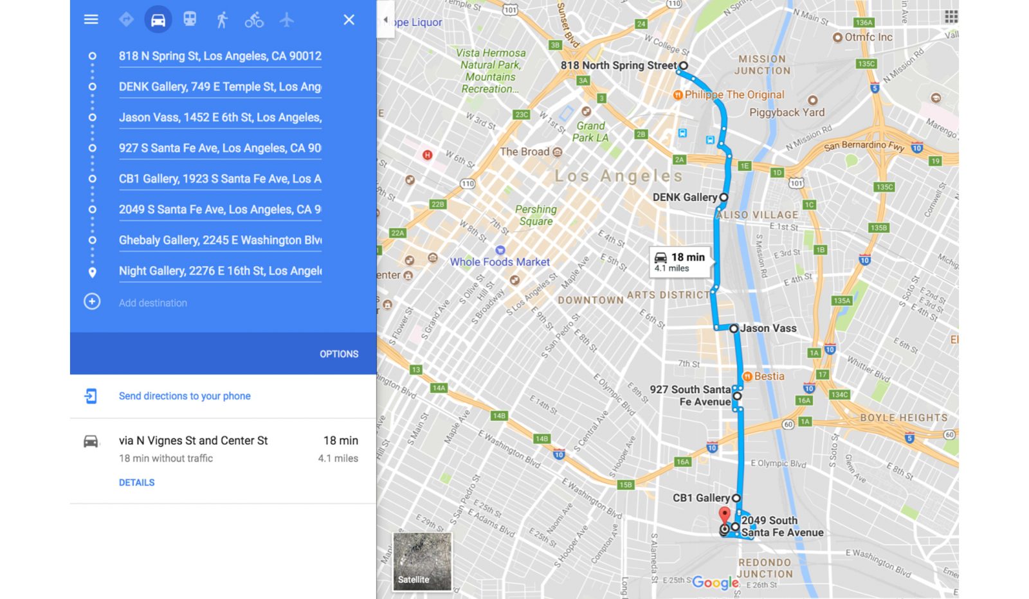Collapse the side panel arrow

(385, 20)
